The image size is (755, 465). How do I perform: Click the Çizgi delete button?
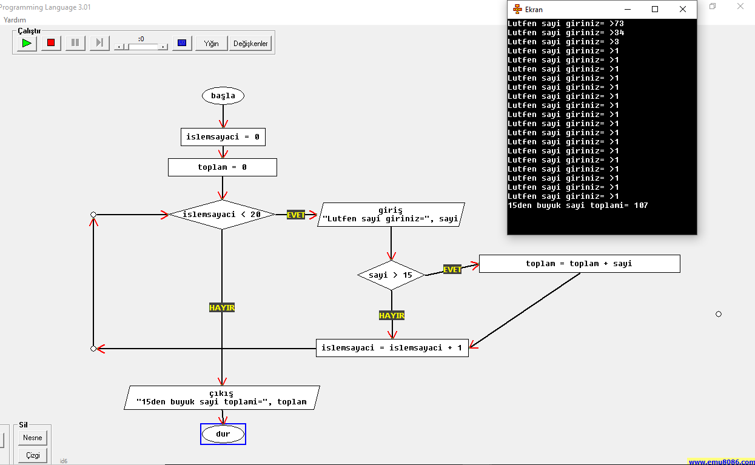coord(33,455)
